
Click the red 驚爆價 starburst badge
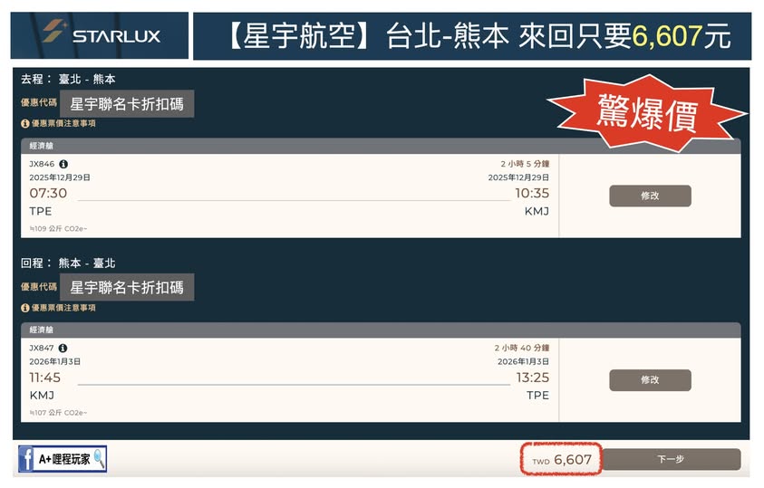point(646,112)
